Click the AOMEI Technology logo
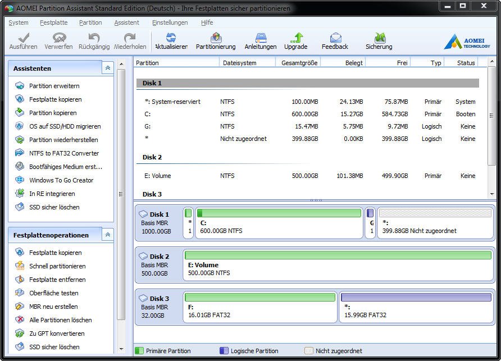This screenshot has width=501, height=361. tap(467, 42)
